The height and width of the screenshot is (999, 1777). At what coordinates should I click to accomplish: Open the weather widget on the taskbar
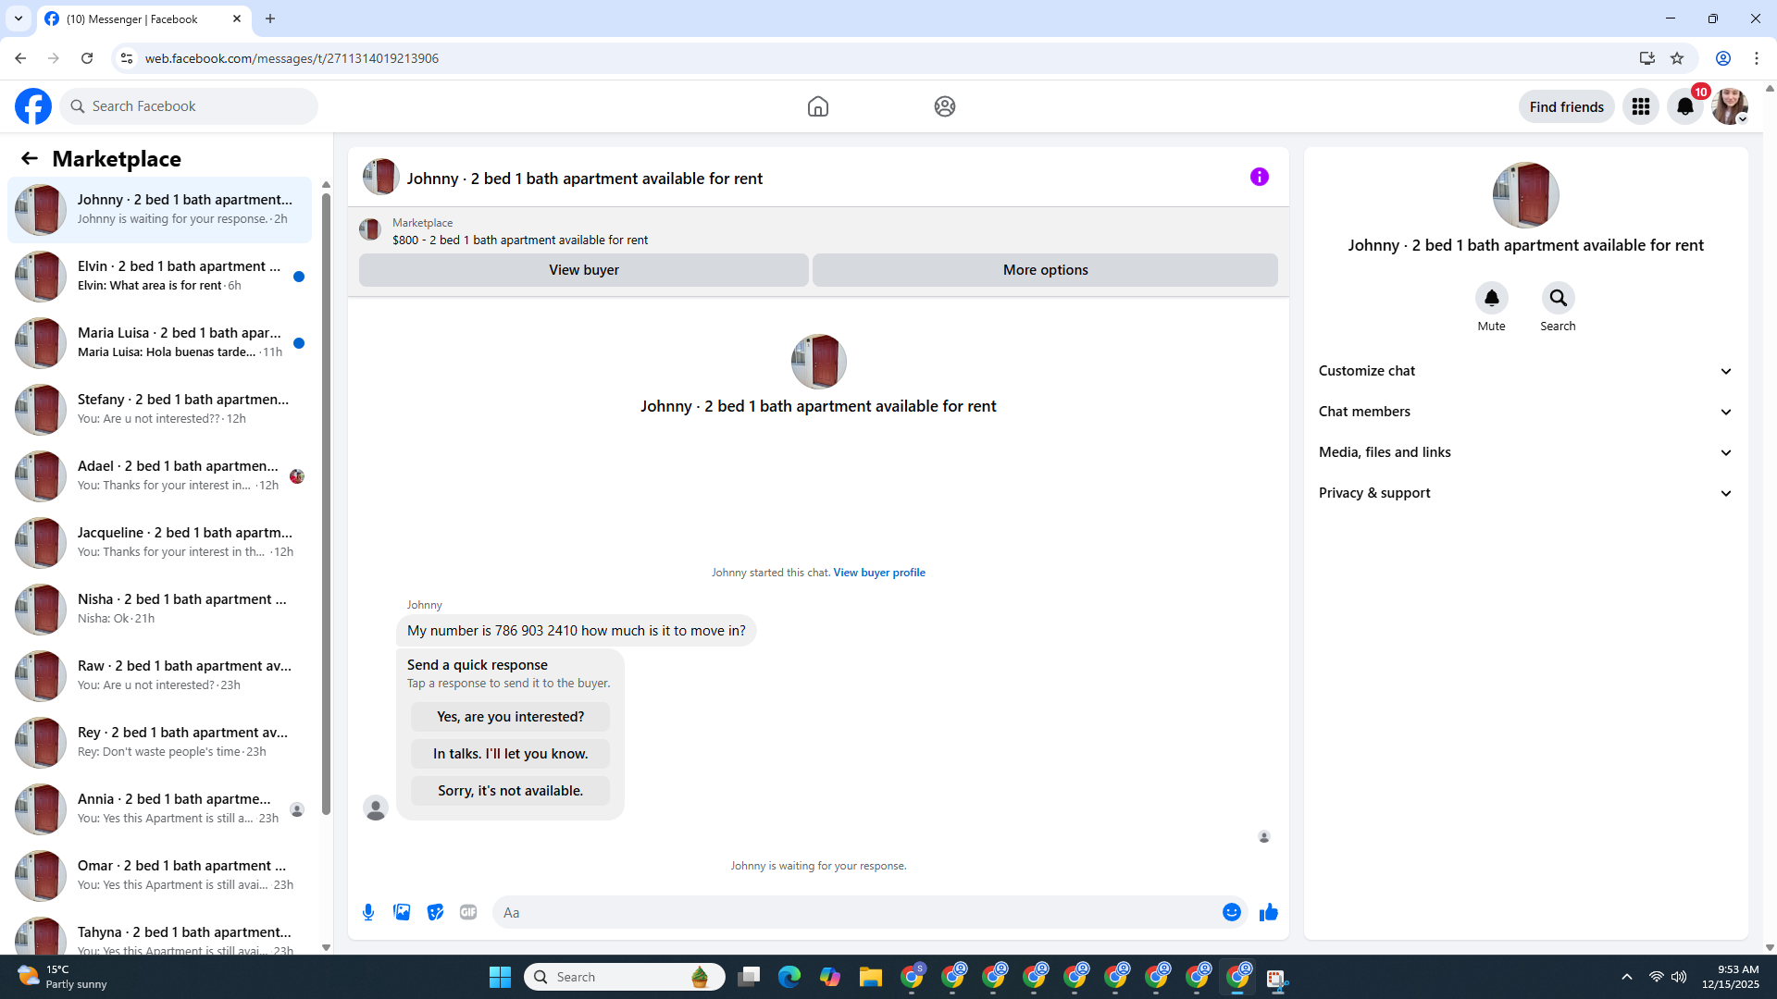click(63, 977)
